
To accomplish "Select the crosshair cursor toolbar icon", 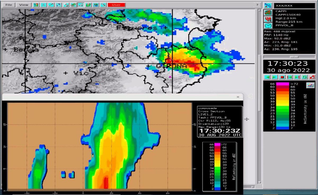I will tap(44, 5).
